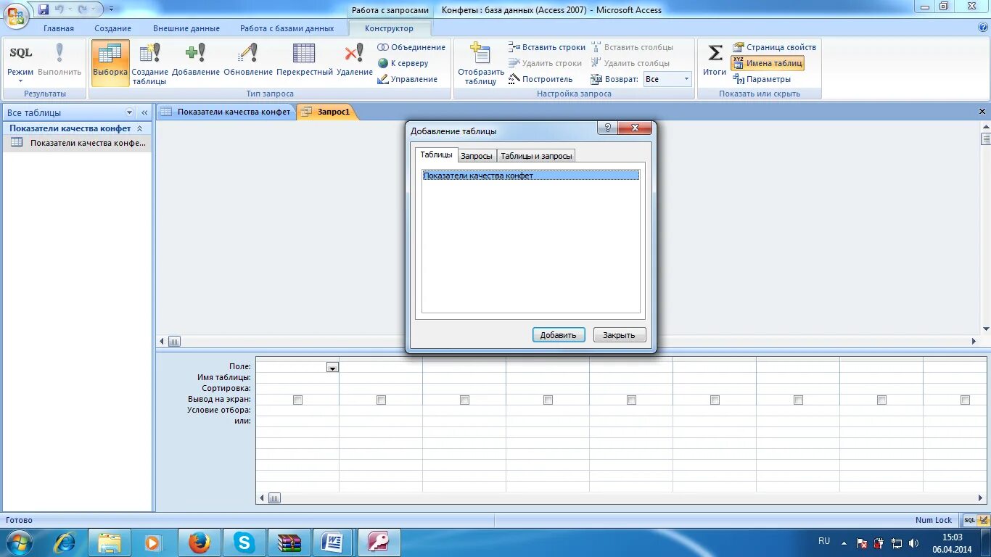Click Условие отбора cell in first column
The image size is (991, 557).
[297, 410]
